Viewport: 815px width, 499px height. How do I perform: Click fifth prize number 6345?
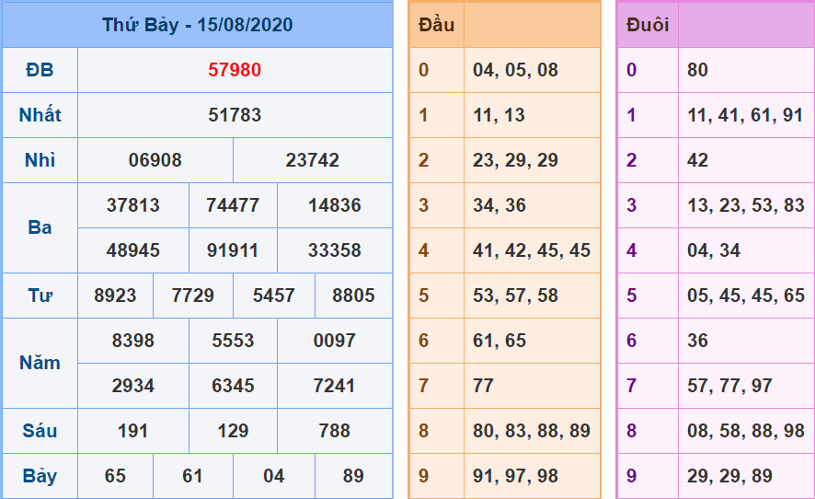(233, 386)
